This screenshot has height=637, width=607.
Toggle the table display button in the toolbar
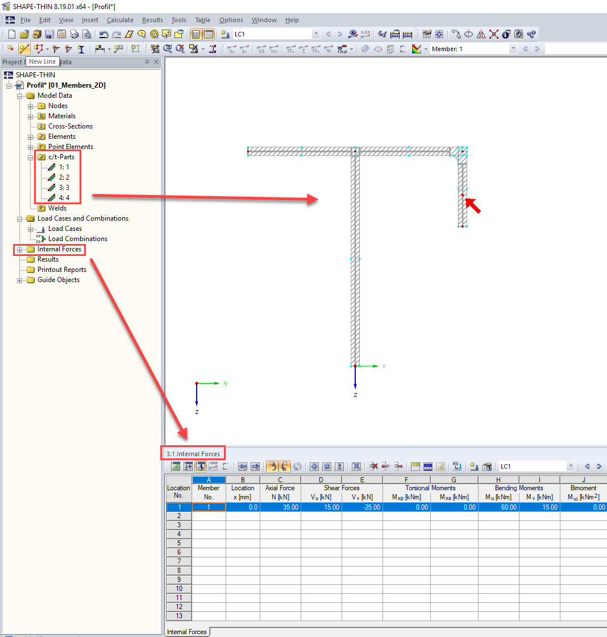tap(209, 34)
